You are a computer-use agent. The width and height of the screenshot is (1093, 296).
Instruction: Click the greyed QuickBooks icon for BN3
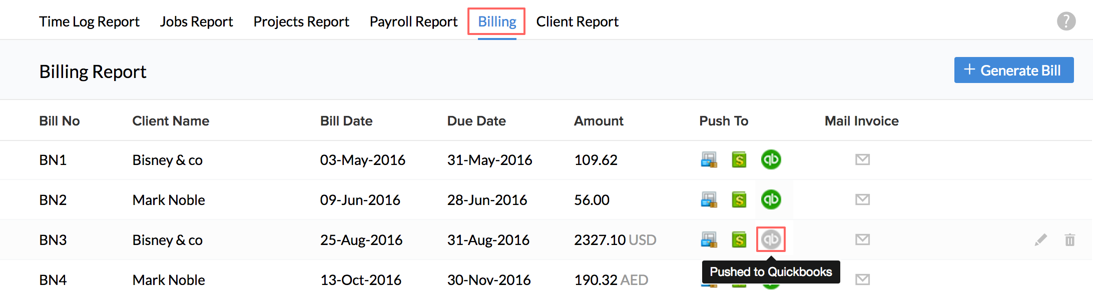[771, 239]
